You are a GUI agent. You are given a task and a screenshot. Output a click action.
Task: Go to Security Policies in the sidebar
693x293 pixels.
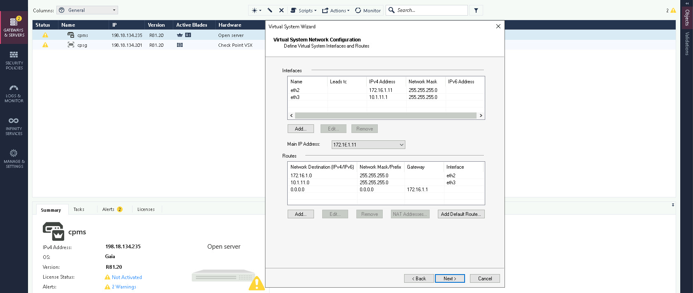[14, 60]
